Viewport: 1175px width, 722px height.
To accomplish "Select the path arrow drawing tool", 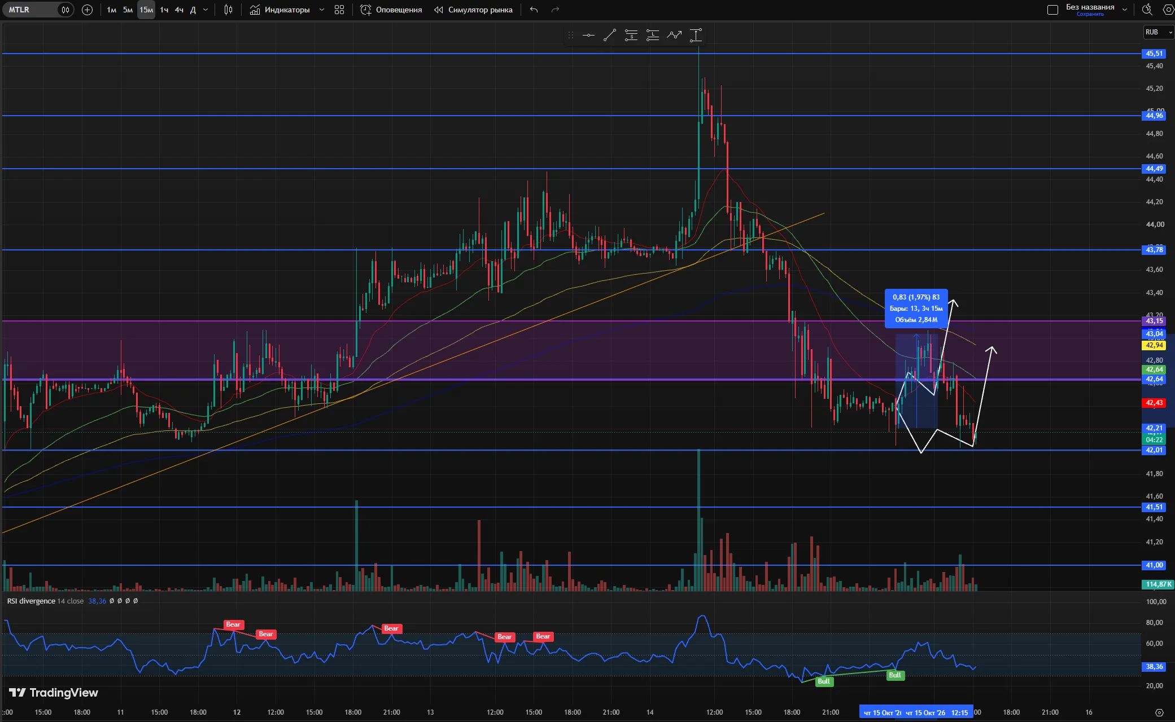I will (674, 35).
